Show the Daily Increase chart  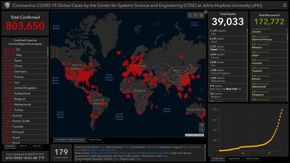click(252, 158)
